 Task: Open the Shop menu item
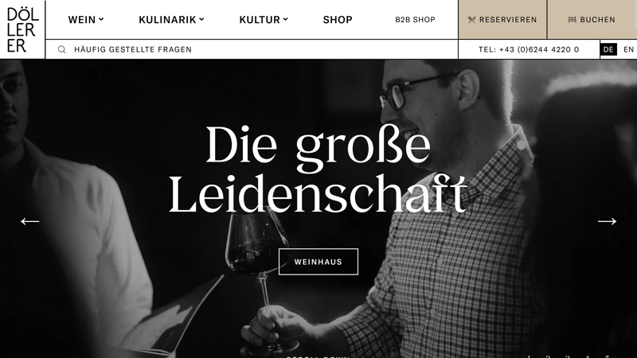[x=338, y=19]
